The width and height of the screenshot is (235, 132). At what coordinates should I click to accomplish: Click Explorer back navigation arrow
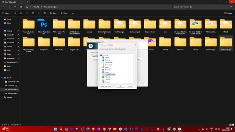(x=3, y=7)
